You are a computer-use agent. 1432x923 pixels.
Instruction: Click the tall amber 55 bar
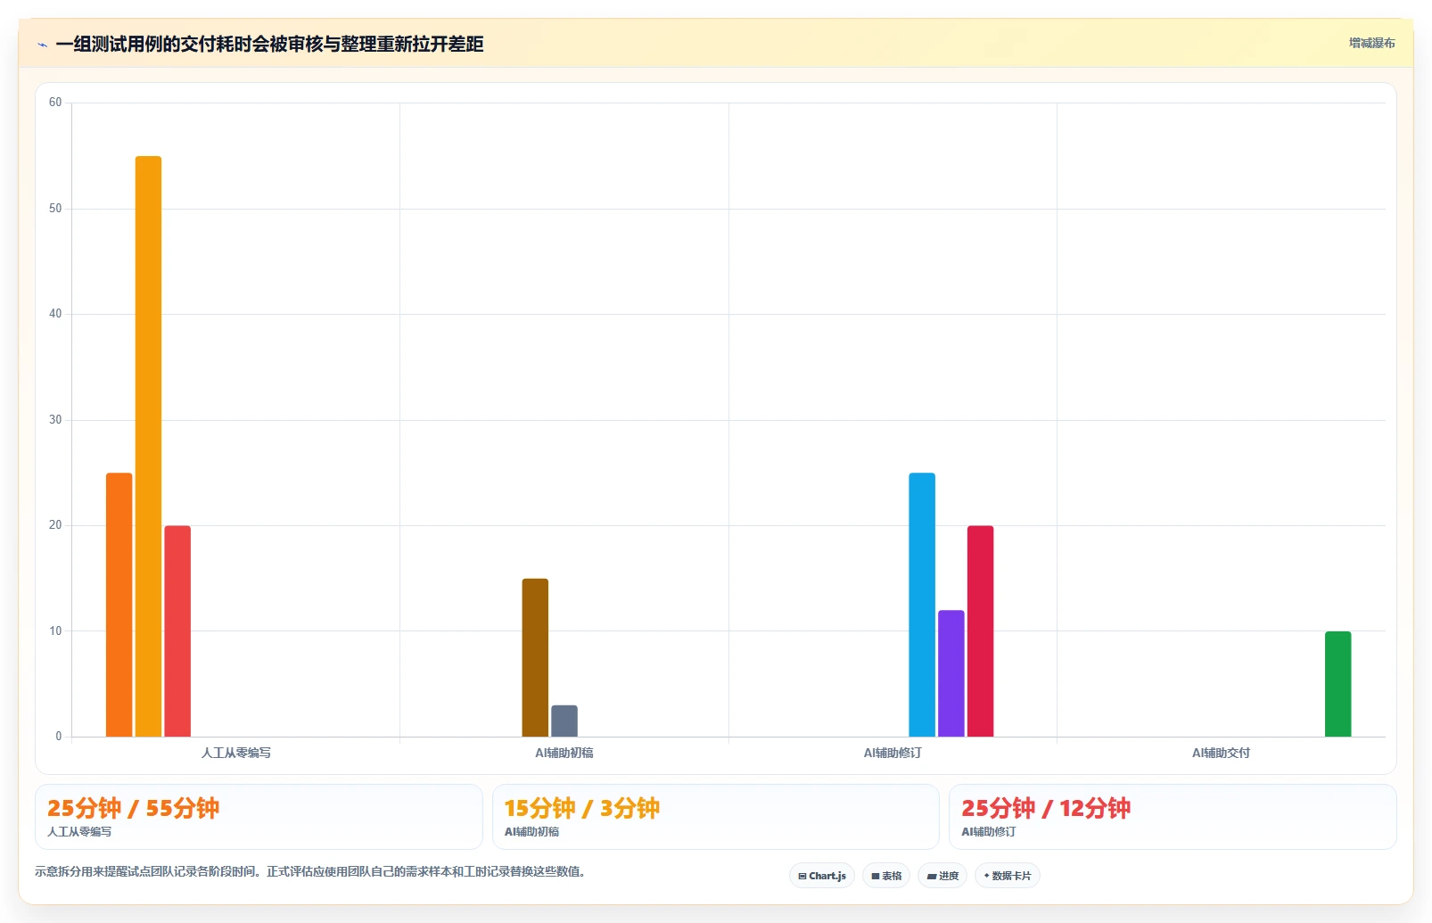(x=148, y=446)
